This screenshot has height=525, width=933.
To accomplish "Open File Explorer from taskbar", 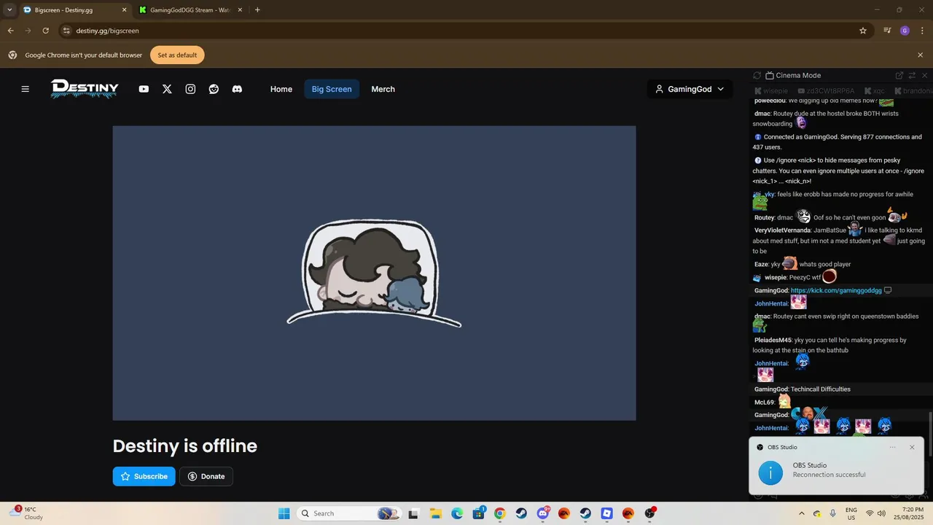I will (435, 513).
